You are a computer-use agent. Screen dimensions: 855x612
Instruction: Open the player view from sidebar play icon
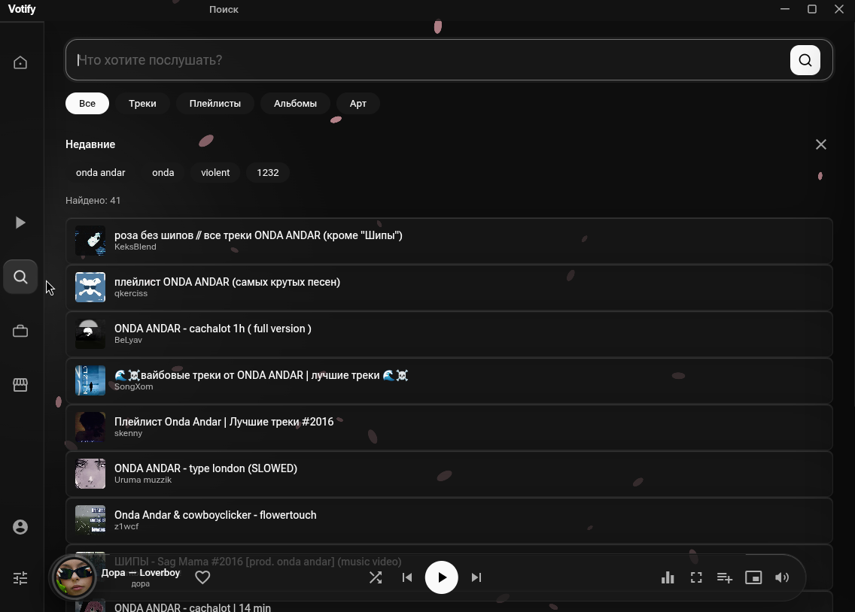coord(20,222)
